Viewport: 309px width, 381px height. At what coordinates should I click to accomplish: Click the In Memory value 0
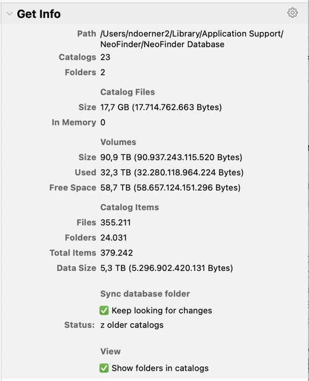point(103,122)
